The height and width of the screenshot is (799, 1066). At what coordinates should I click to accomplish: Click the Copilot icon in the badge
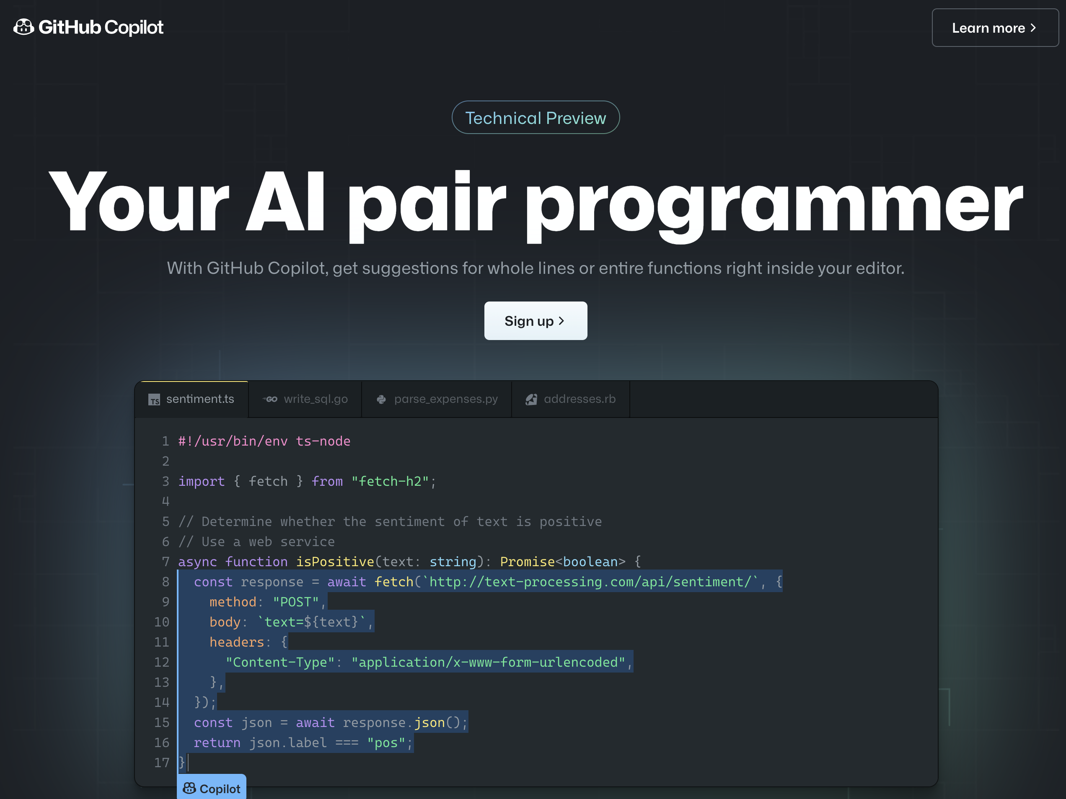pyautogui.click(x=189, y=788)
